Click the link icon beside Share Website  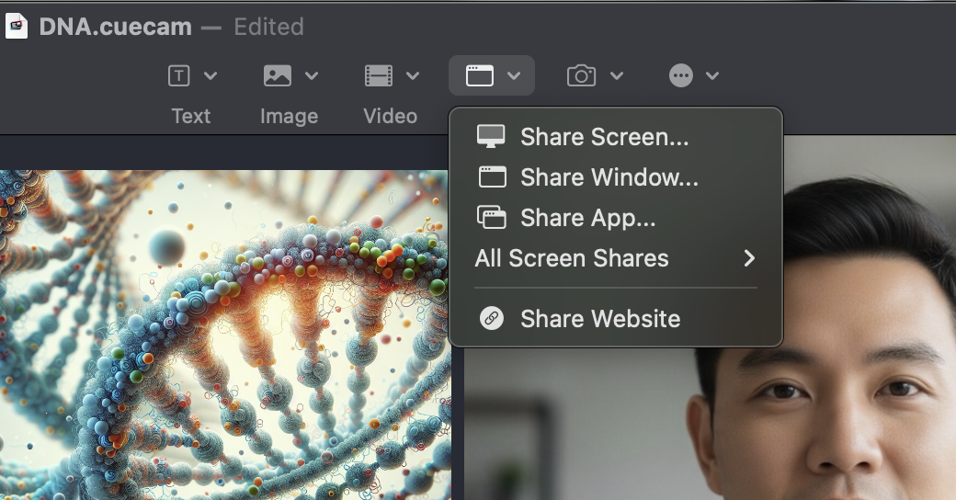pyautogui.click(x=492, y=318)
